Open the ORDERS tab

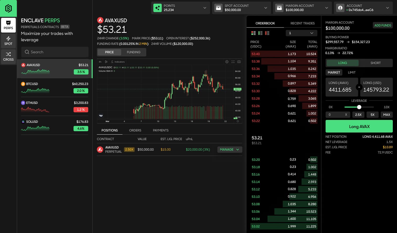pyautogui.click(x=135, y=130)
